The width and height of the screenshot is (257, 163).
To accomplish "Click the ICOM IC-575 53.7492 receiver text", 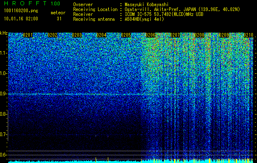I will tap(164, 14).
